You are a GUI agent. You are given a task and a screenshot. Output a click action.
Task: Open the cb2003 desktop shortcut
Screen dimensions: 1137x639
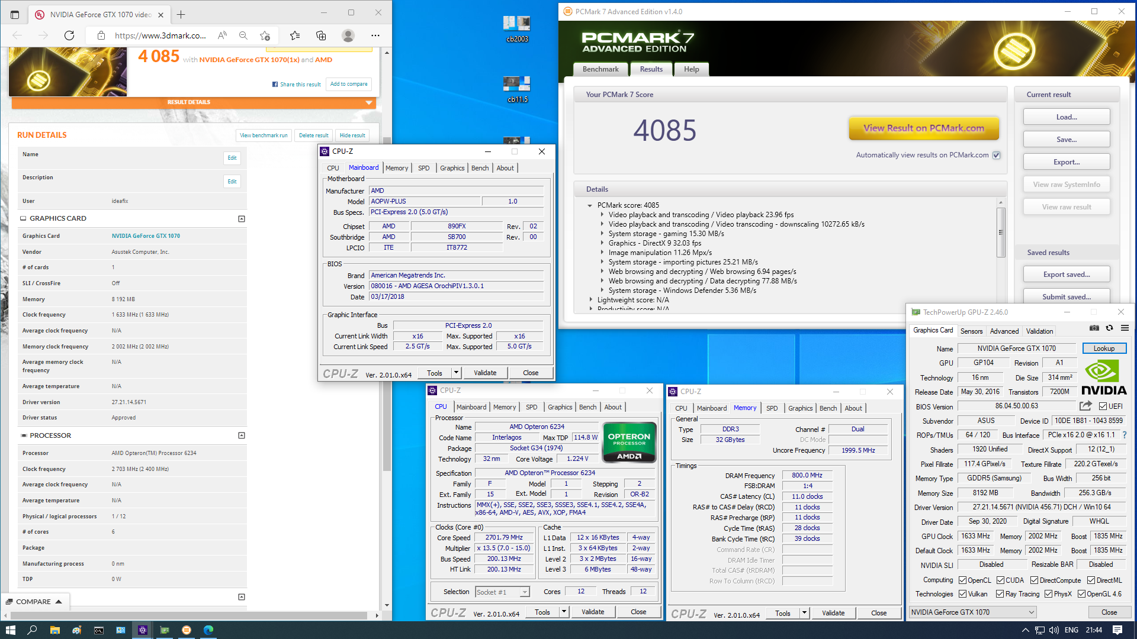click(x=517, y=30)
